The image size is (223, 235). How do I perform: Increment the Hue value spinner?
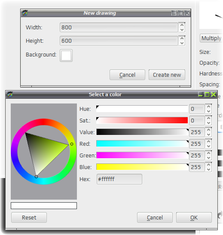[208, 107]
